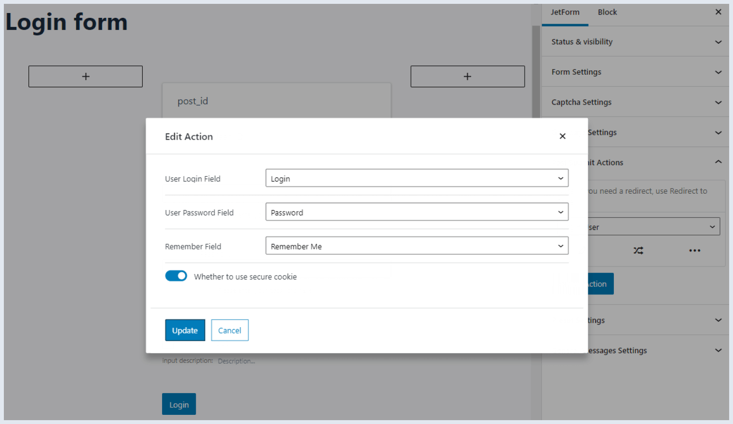Open conditional logic via the shuffle icon
Screen dimensions: 733x424
tap(638, 251)
